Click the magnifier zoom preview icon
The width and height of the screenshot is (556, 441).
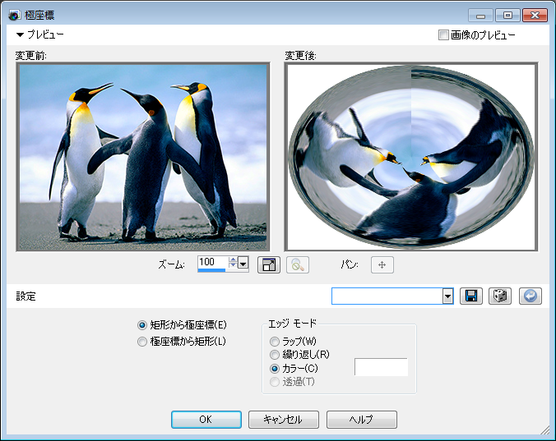(298, 264)
